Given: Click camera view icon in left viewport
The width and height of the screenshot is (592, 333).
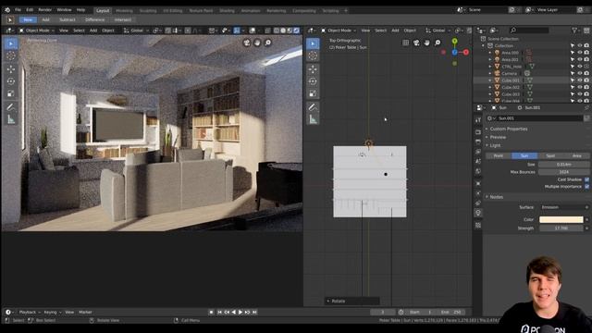Looking at the screenshot, I should 247,43.
